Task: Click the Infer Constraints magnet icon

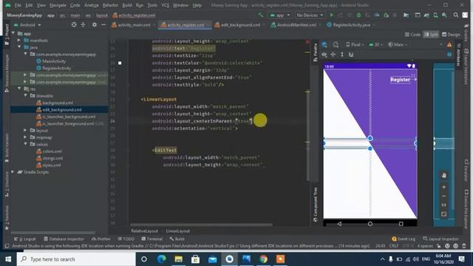Action: click(x=351, y=55)
